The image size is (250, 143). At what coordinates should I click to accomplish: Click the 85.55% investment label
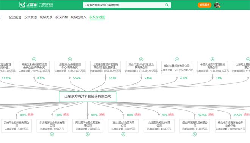[238, 115]
